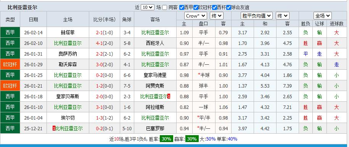The height and width of the screenshot is (147, 349).
Task: Click the 角球 column header
Action: tap(127, 19)
